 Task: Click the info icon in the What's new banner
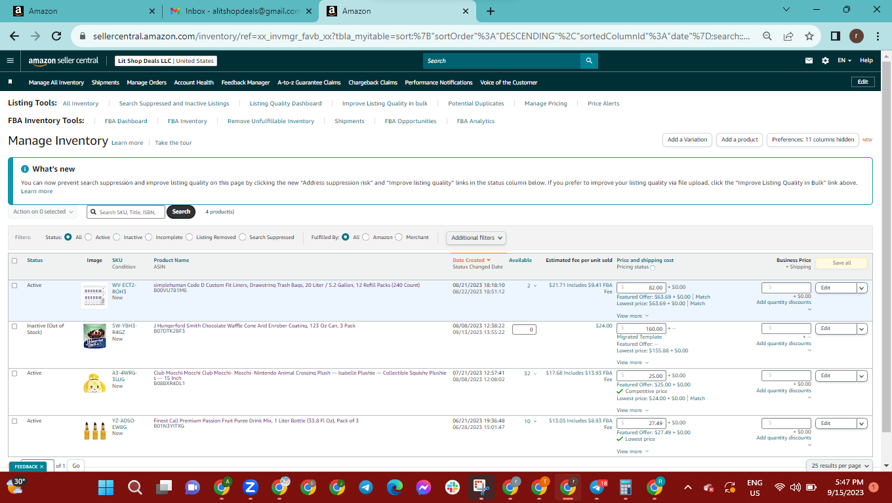[25, 169]
